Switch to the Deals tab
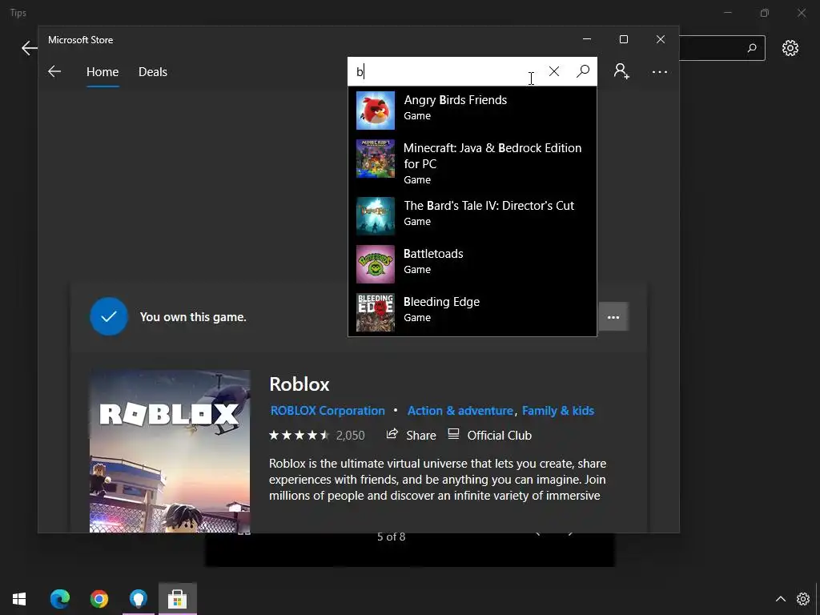820x615 pixels. tap(153, 71)
